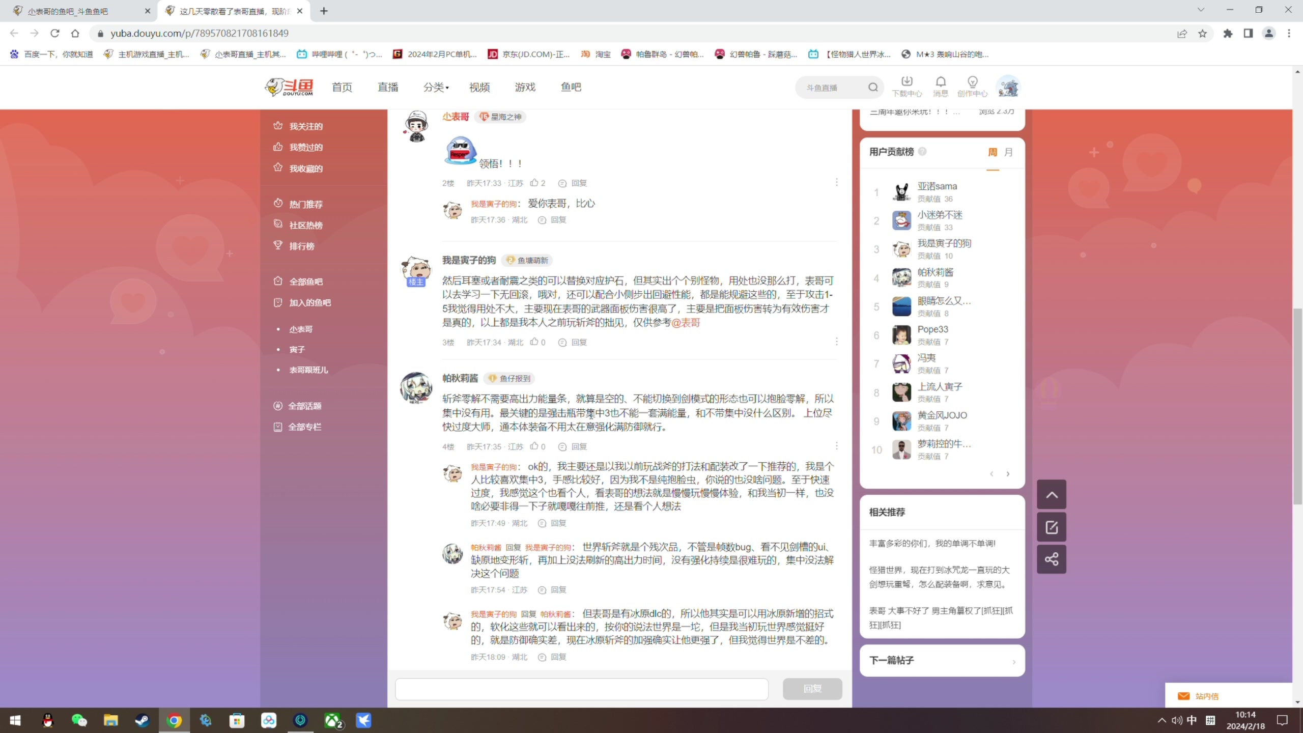The width and height of the screenshot is (1303, 733).
Task: Expand the more options menu on 2楼 comment
Action: (836, 182)
